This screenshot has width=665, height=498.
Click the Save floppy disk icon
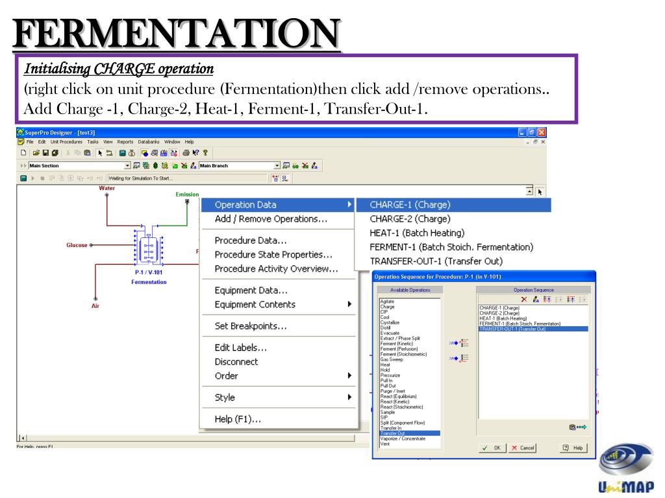point(45,153)
